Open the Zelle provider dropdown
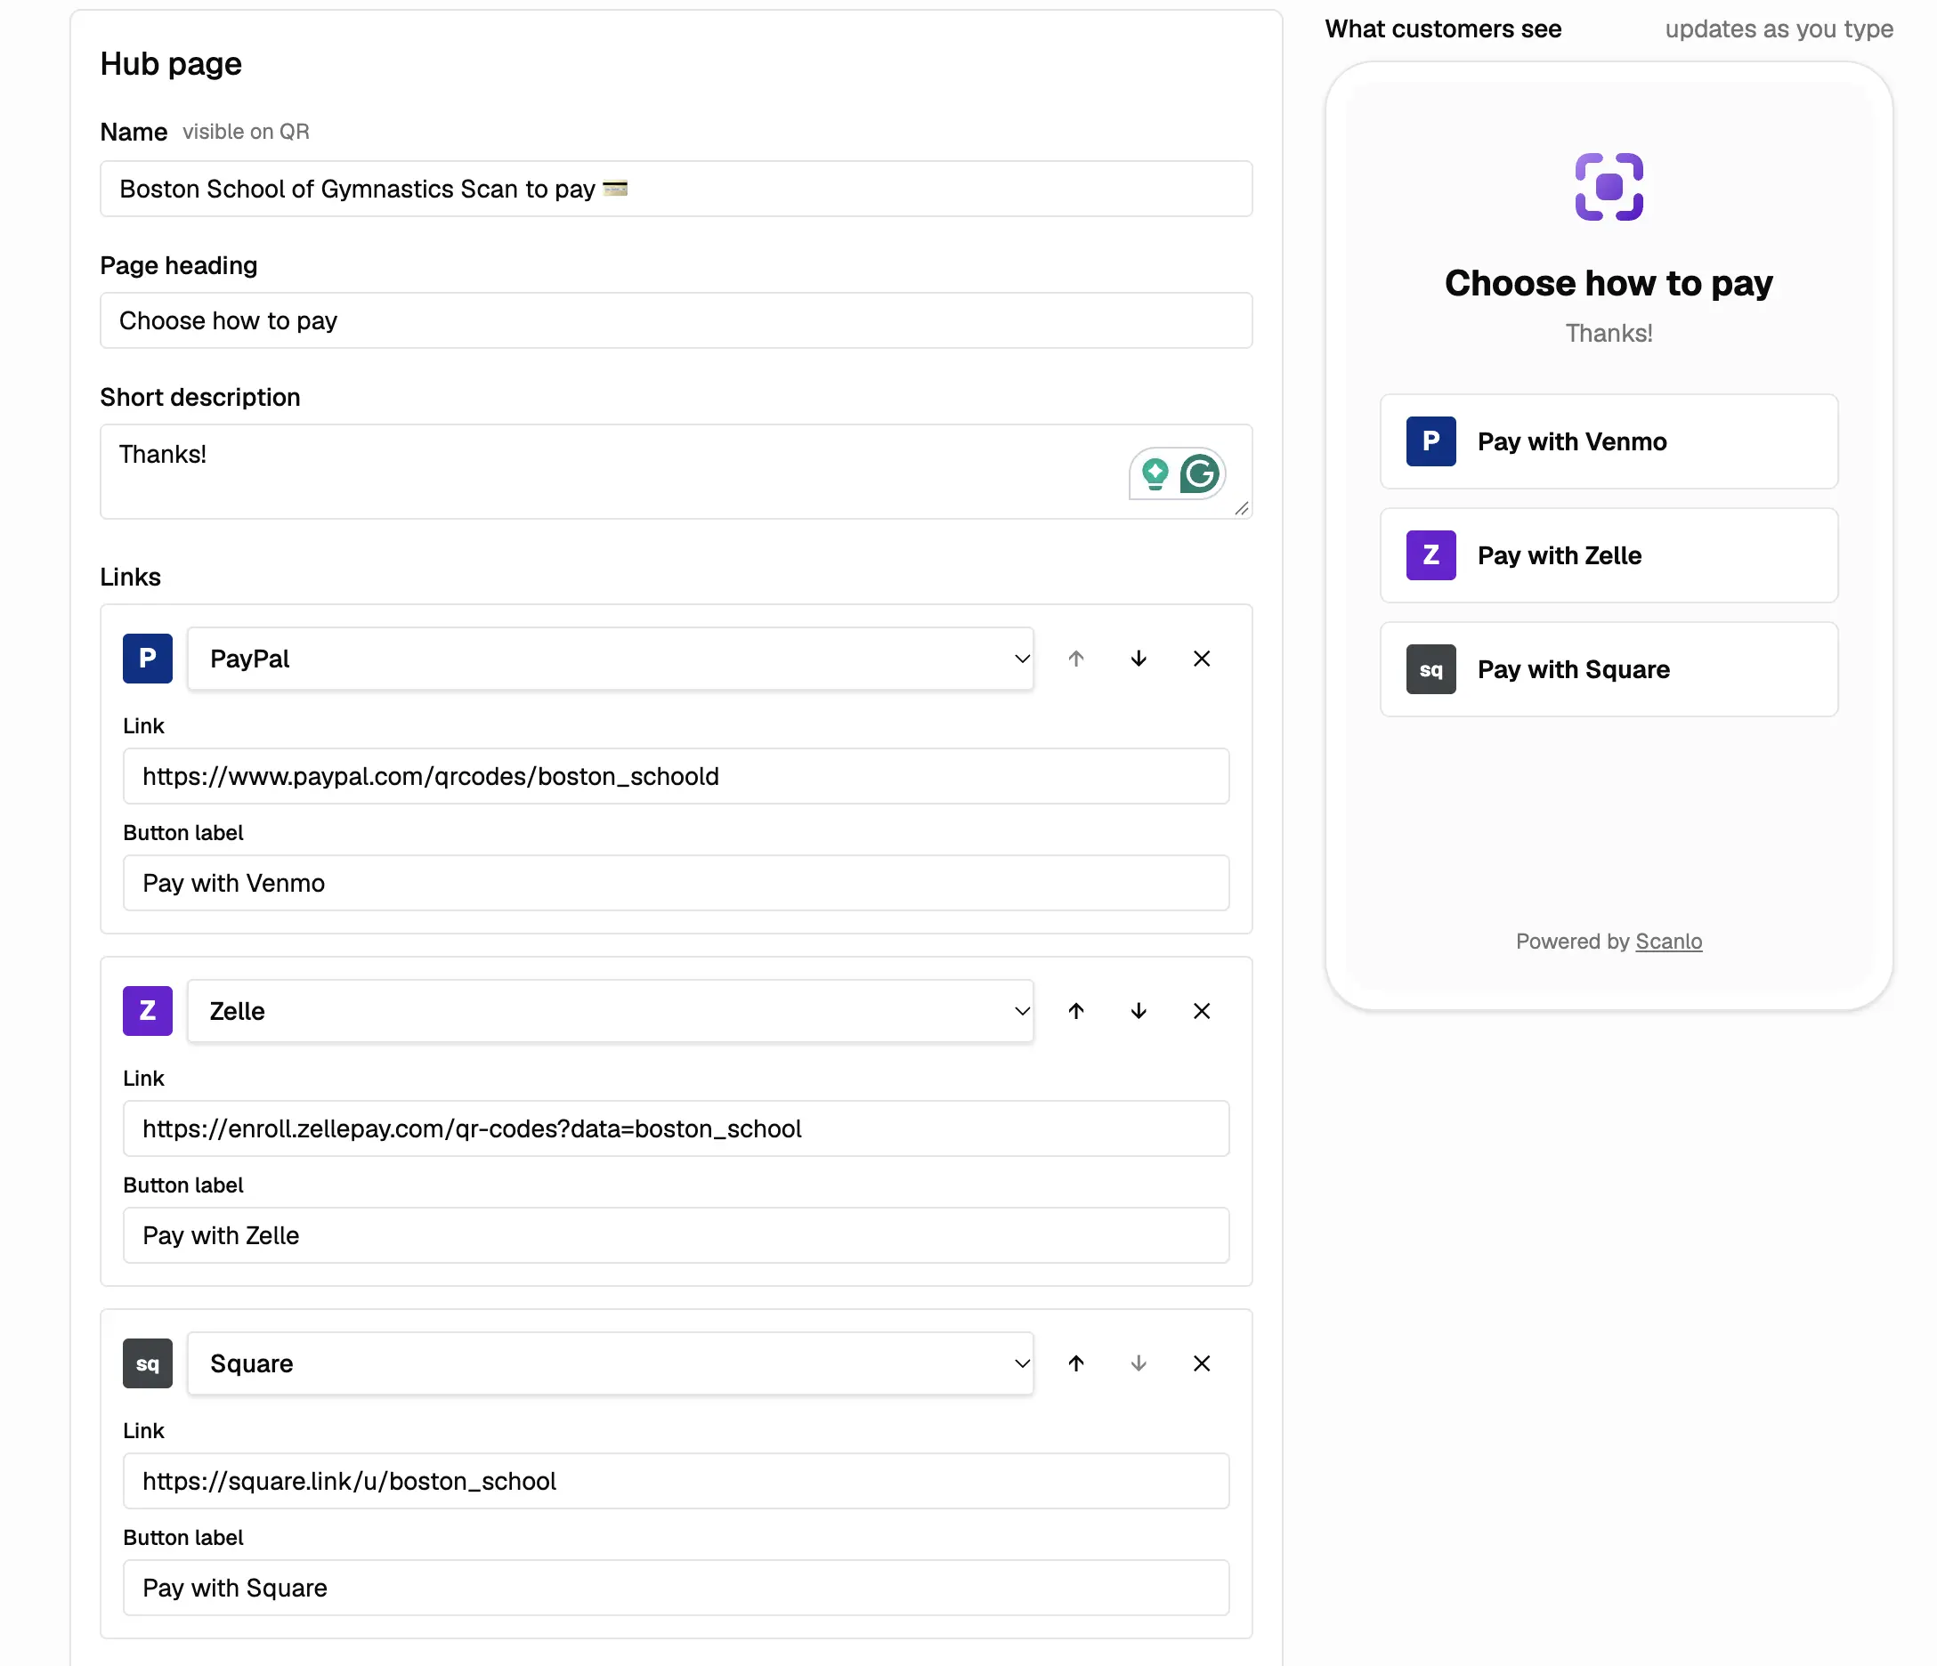Screen dimensions: 1937x1666 click(x=611, y=1011)
